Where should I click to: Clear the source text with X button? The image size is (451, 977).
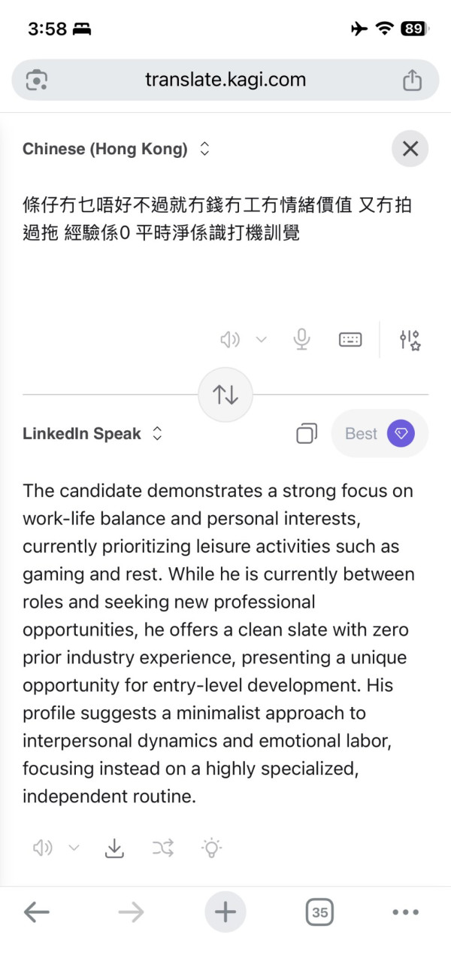tap(410, 149)
